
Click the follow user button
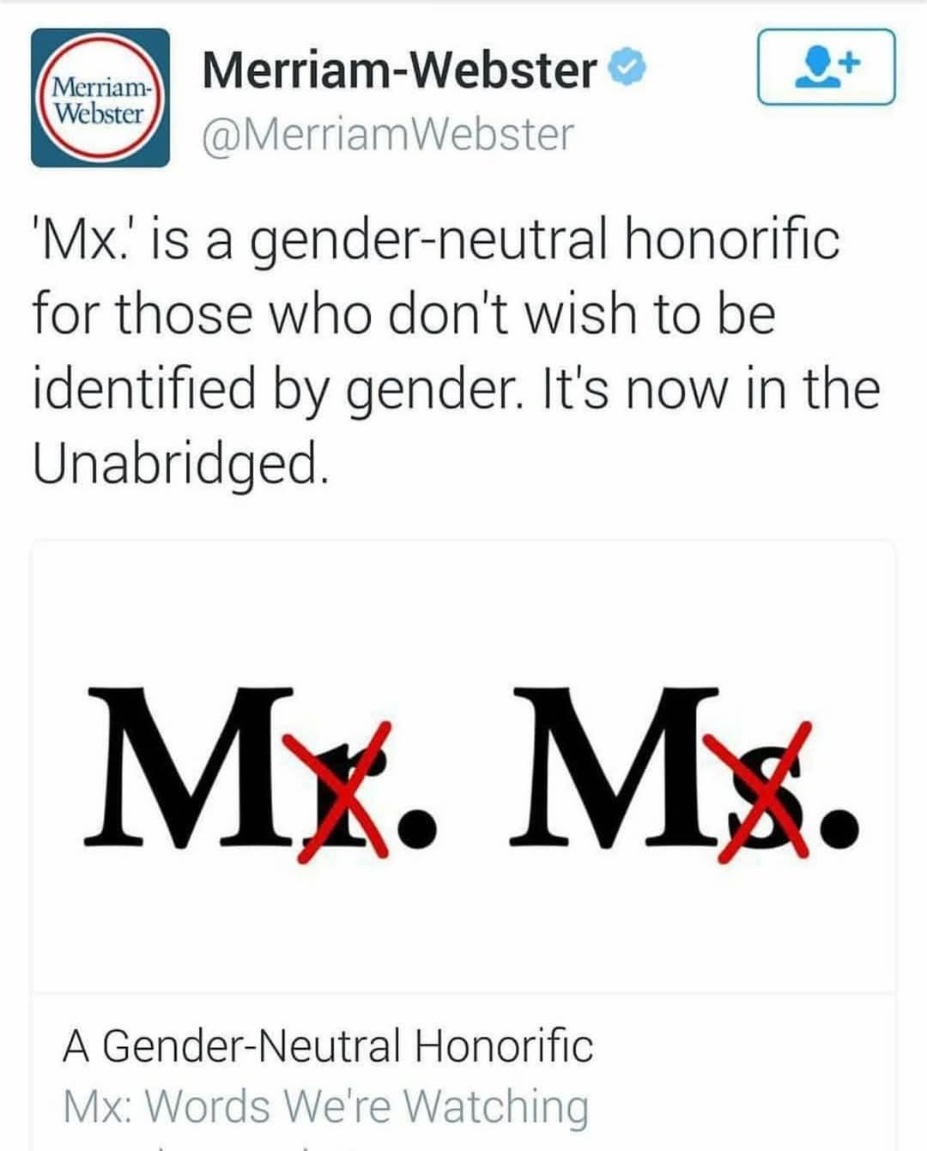(x=826, y=67)
